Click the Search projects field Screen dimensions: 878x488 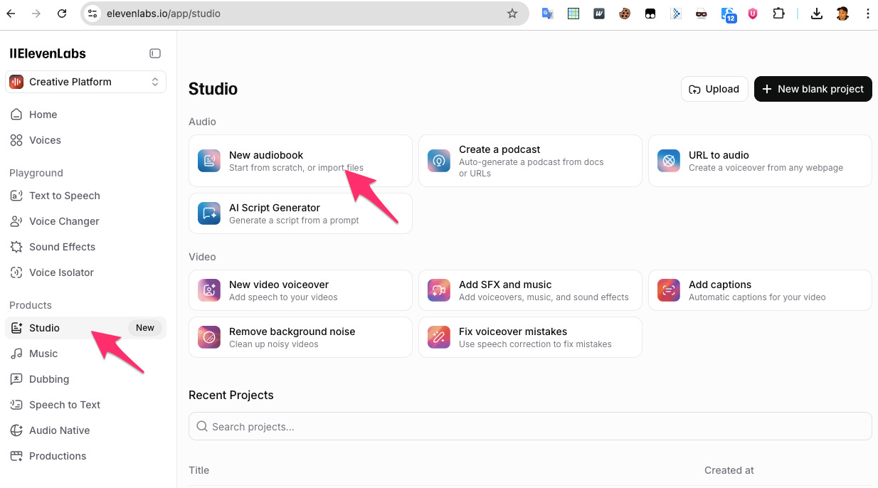tap(530, 426)
